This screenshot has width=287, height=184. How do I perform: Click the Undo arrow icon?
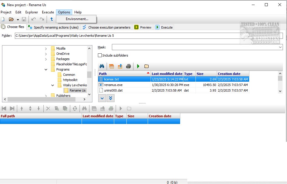[x=34, y=19]
